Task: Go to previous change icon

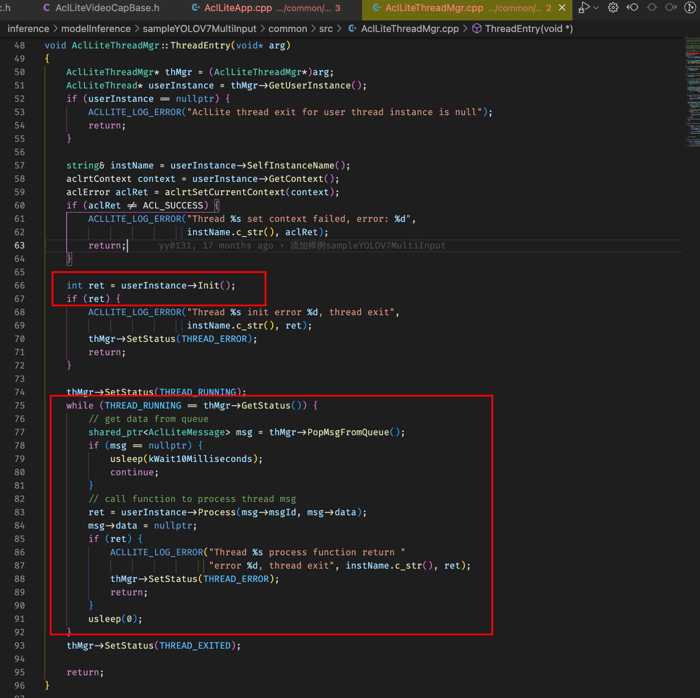Action: tap(632, 8)
